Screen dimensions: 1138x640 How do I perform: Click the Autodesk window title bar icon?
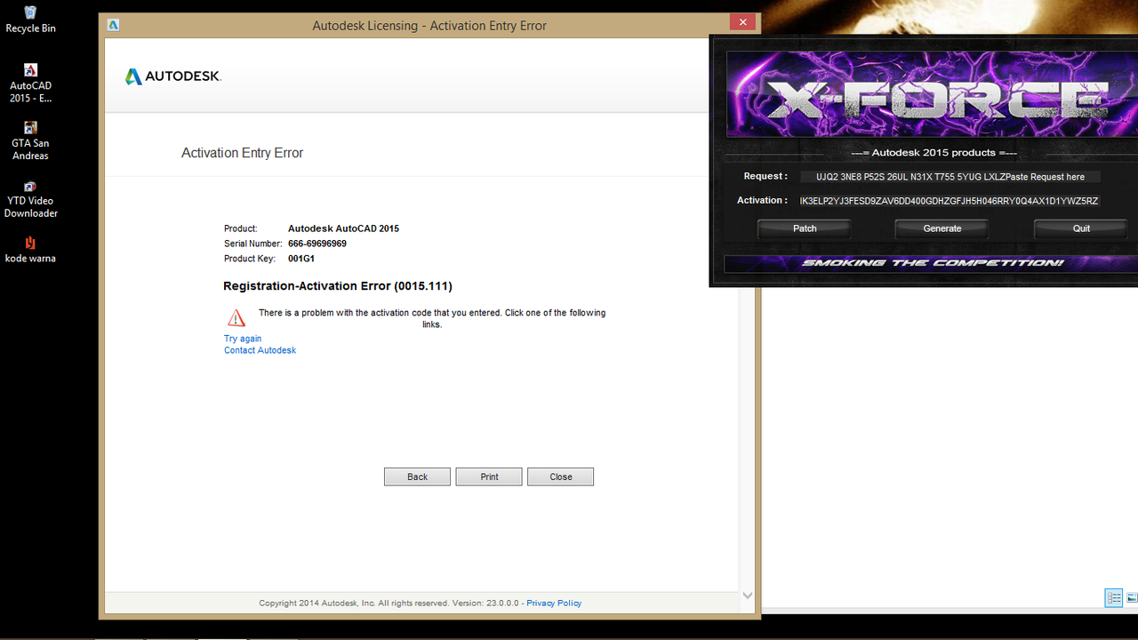point(113,25)
